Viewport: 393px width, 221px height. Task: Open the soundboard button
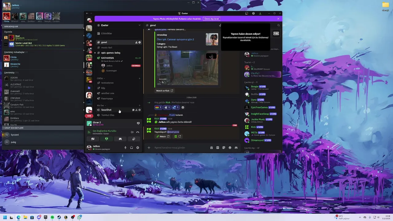coord(134,139)
